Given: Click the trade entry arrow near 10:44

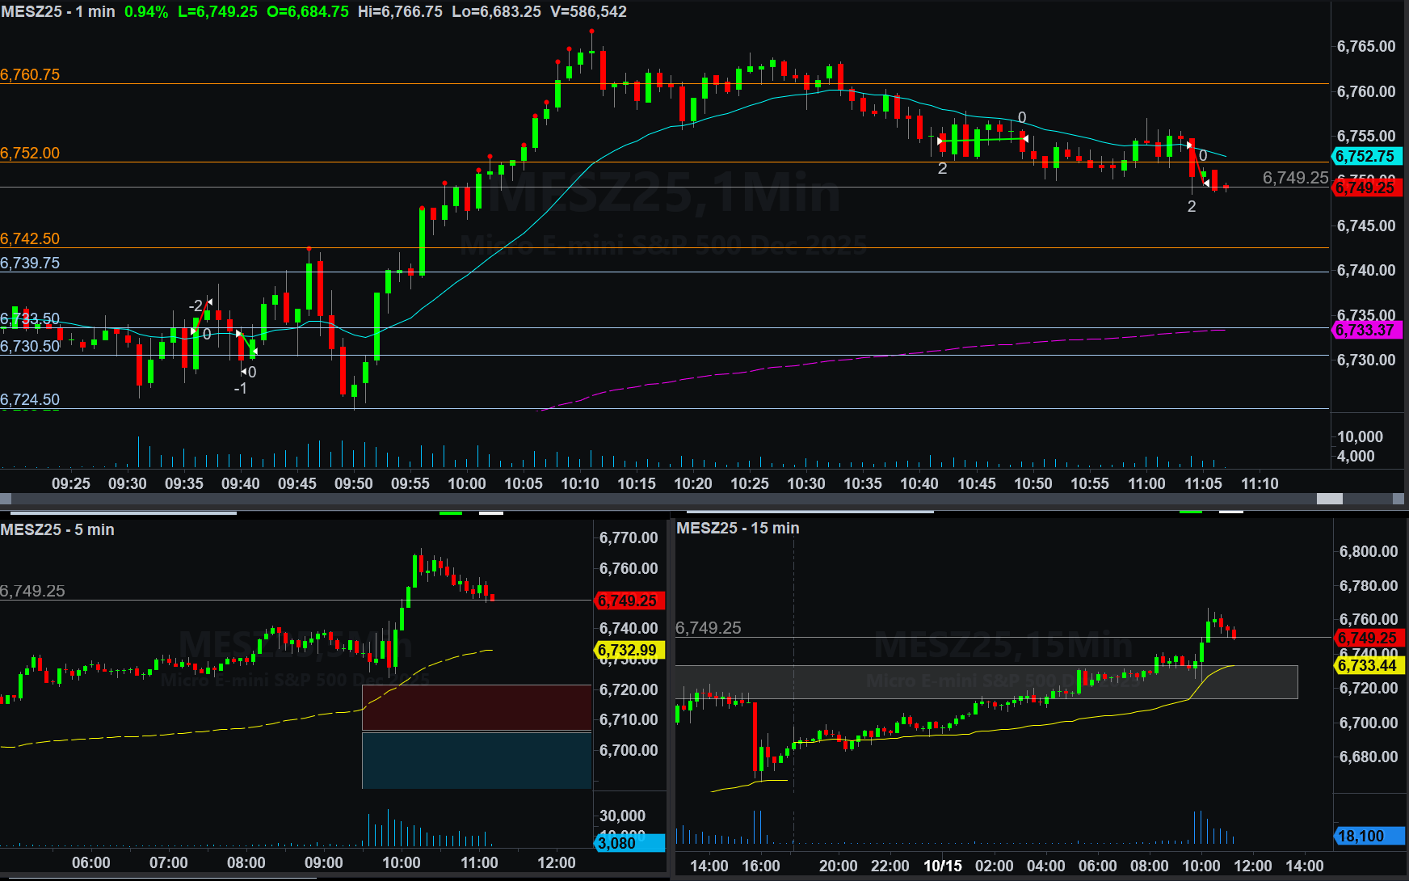Looking at the screenshot, I should pyautogui.click(x=940, y=141).
